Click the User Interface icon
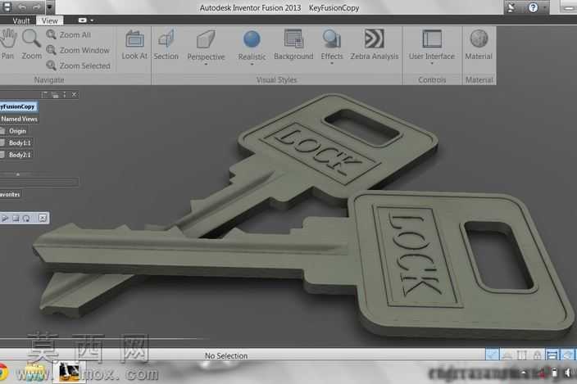The image size is (577, 384). [432, 39]
